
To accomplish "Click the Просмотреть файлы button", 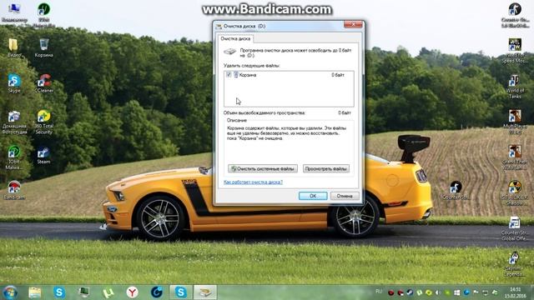I will click(x=326, y=168).
